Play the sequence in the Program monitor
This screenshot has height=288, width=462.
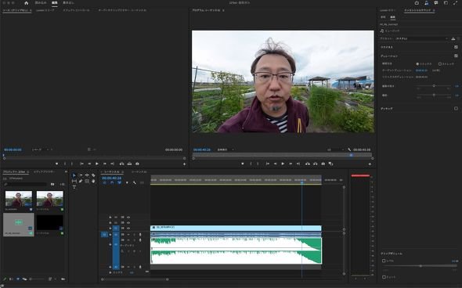click(283, 164)
